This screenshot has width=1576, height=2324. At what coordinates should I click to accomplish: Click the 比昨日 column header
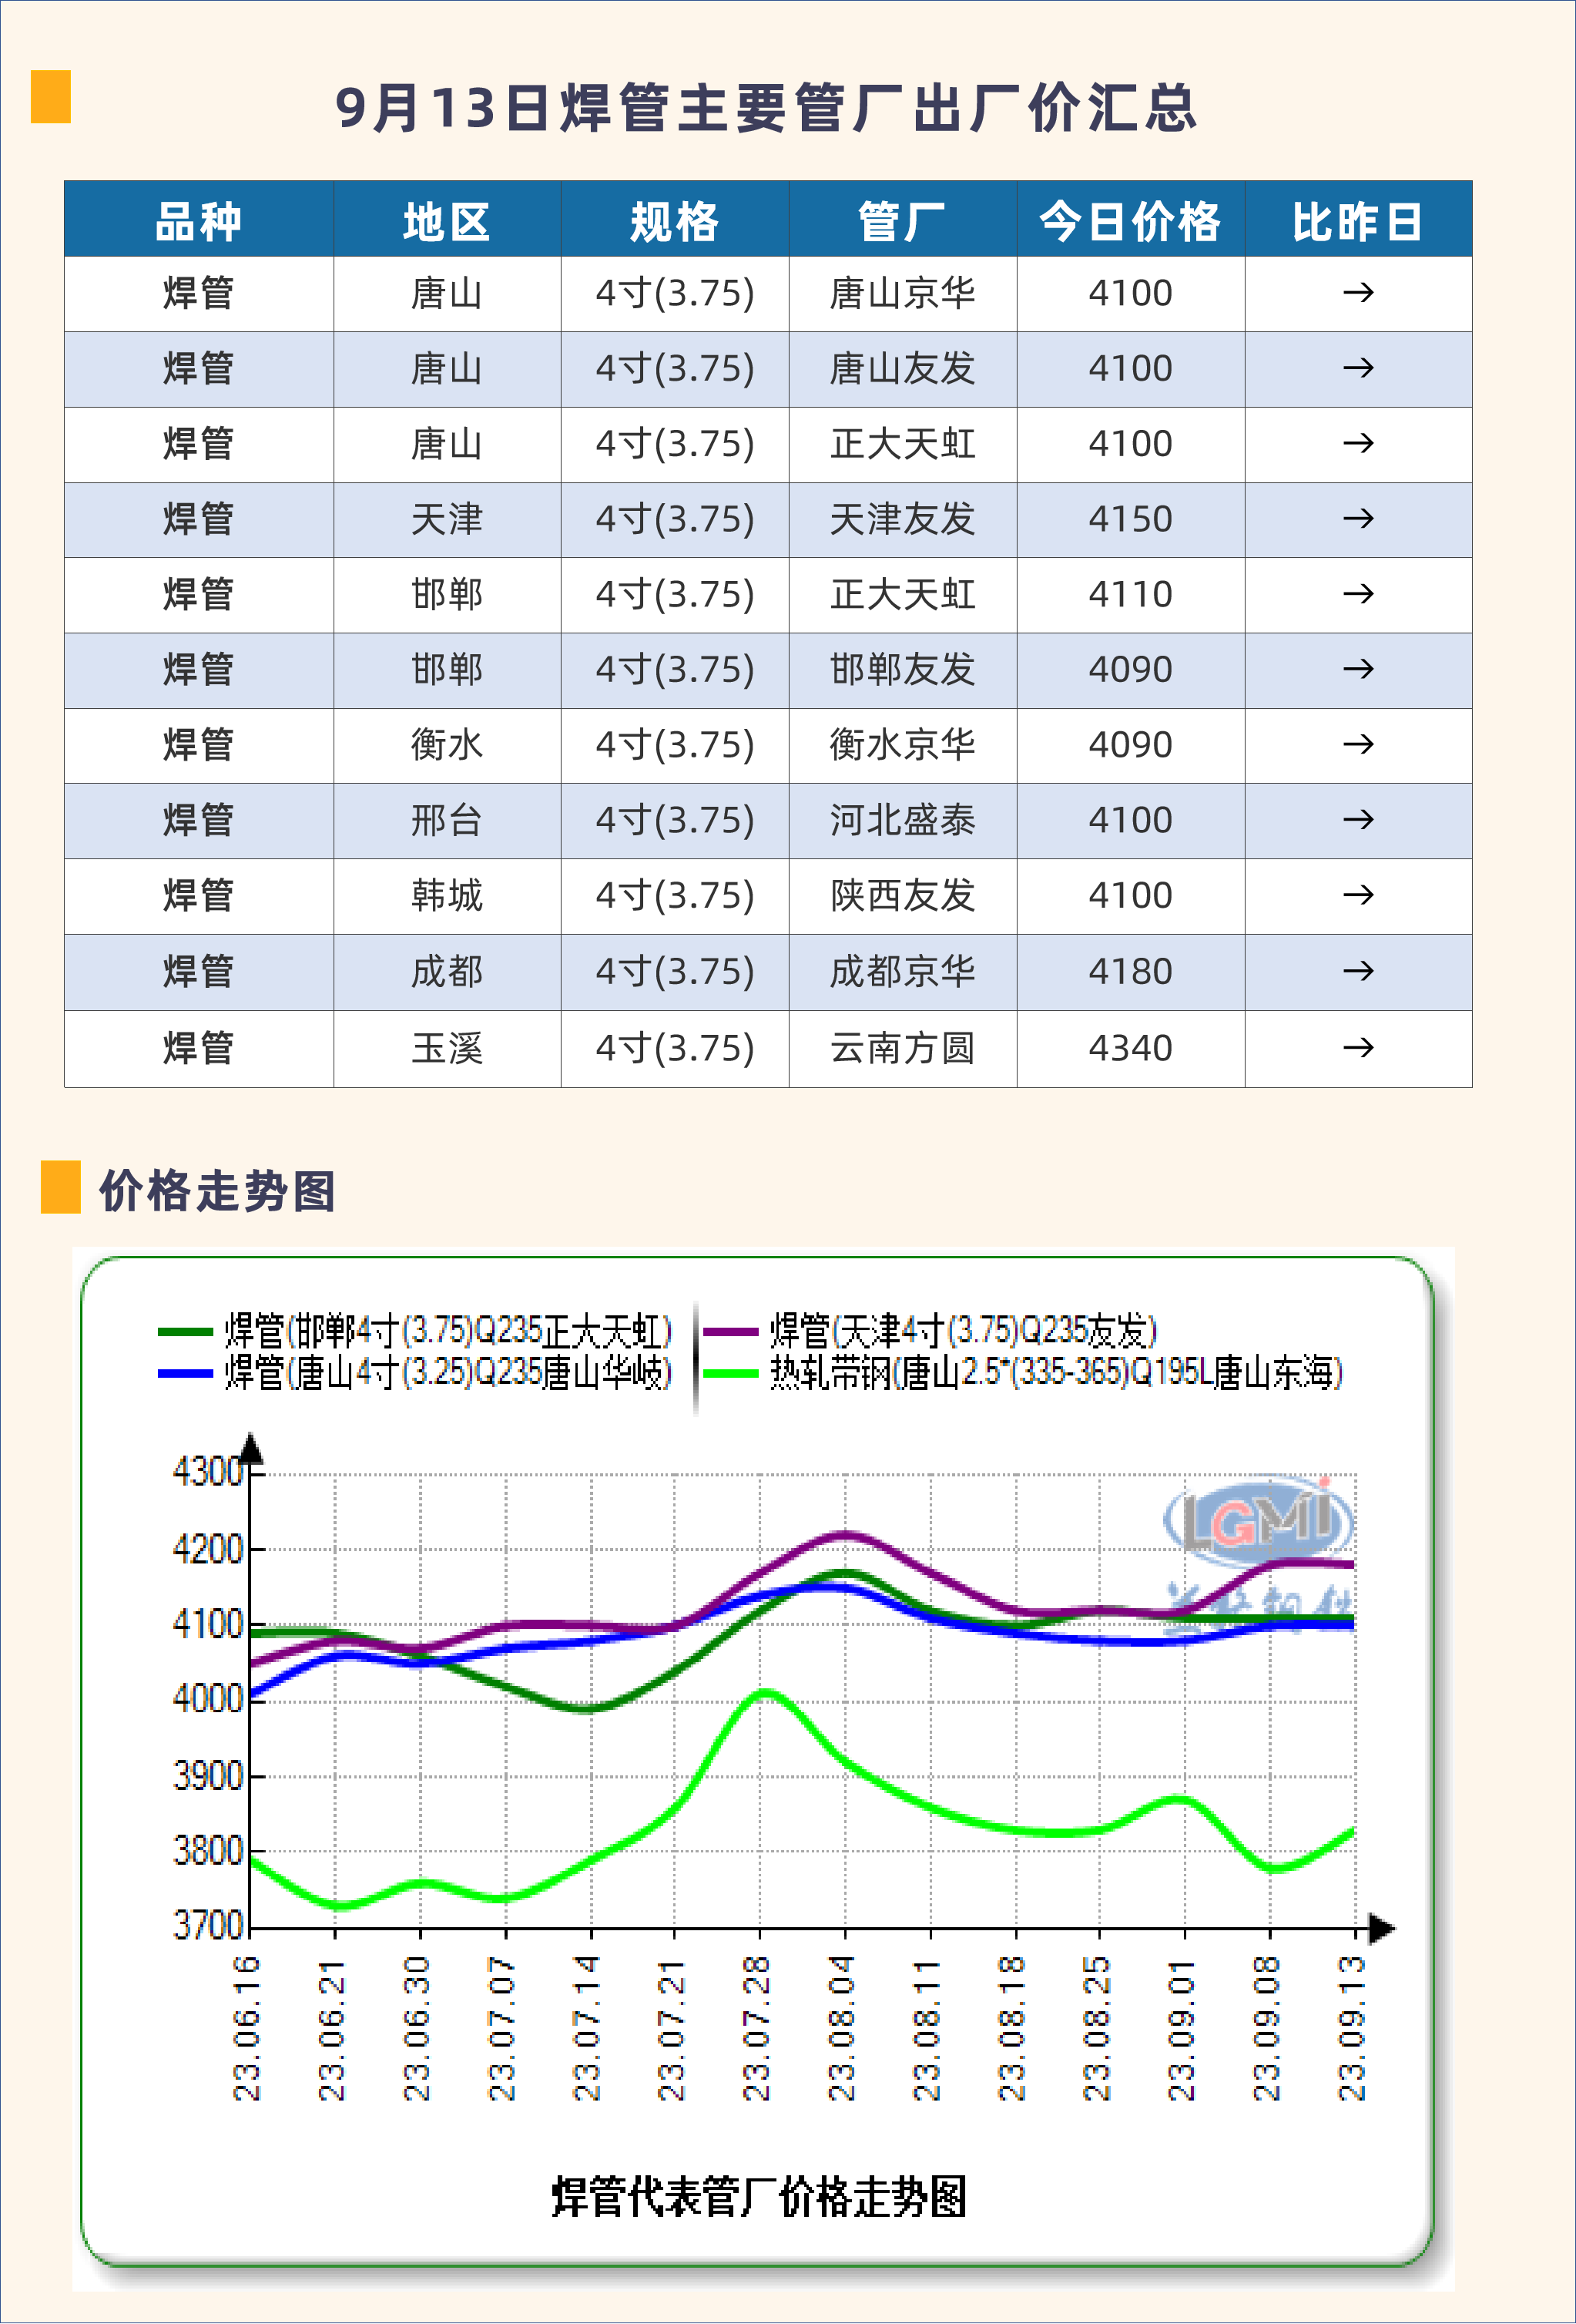click(x=1357, y=221)
